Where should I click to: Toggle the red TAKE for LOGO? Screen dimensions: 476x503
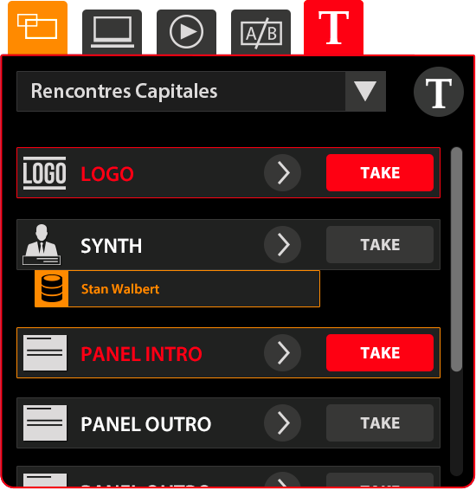pyautogui.click(x=380, y=173)
